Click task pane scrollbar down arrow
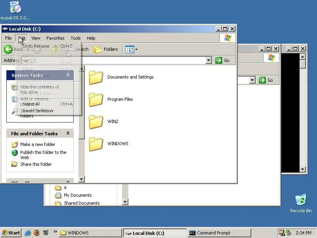This screenshot has width=317, height=238. point(82,179)
